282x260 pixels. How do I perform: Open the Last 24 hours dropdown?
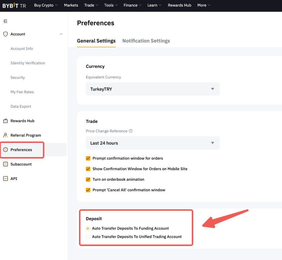[153, 143]
